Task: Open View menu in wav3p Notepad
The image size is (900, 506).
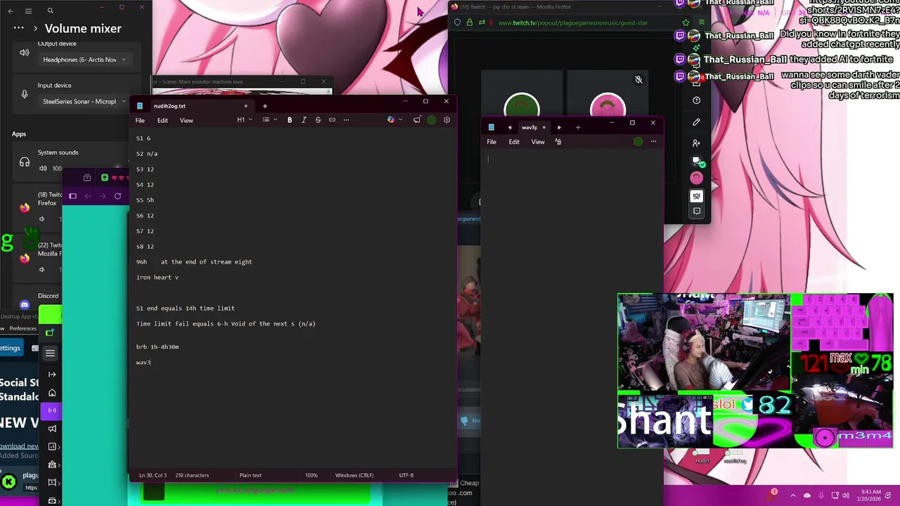Action: 538,142
